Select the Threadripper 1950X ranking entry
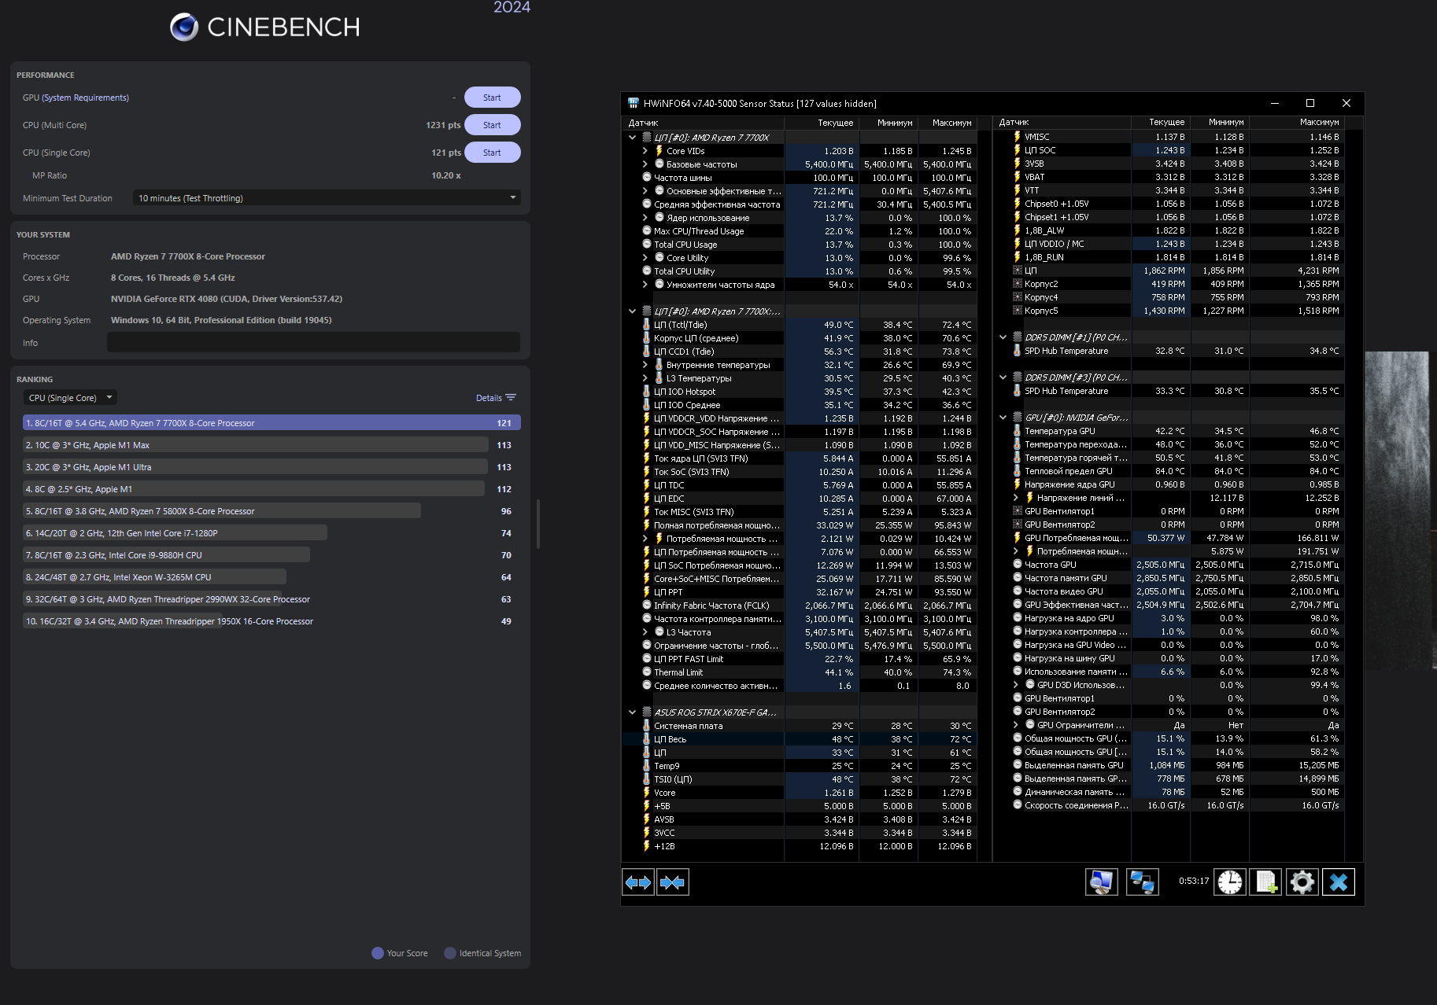Screen dimensions: 1437x1005 pos(272,621)
